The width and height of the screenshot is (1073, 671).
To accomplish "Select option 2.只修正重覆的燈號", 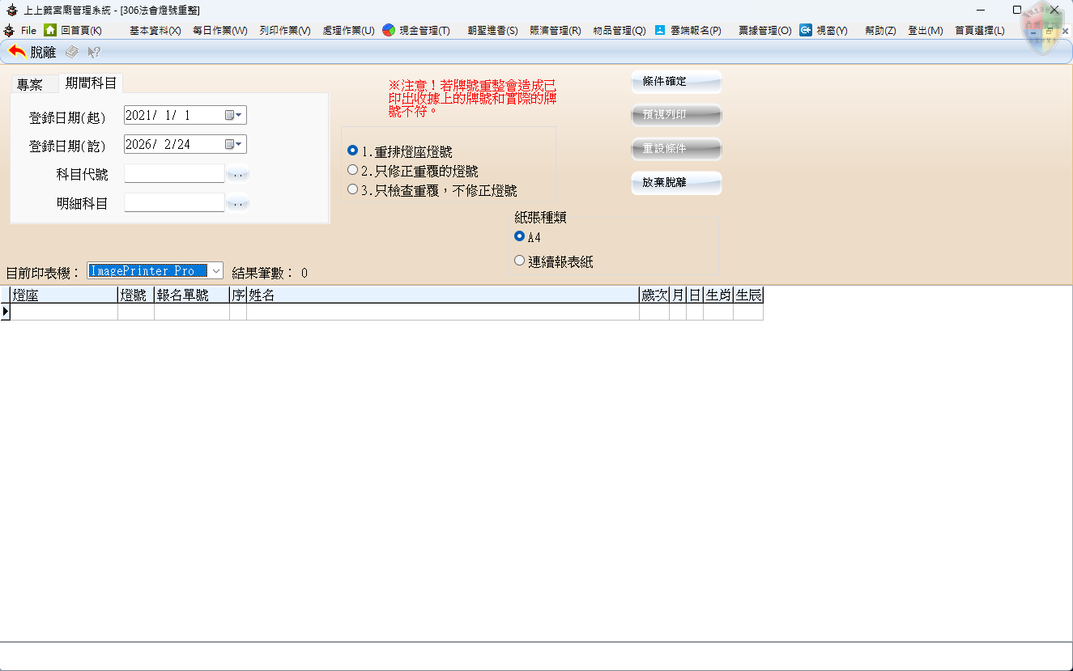I will point(352,170).
